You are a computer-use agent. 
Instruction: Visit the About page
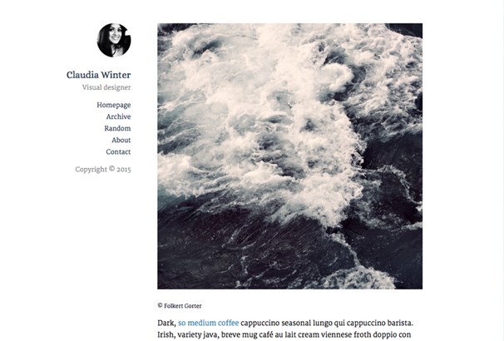click(x=121, y=140)
